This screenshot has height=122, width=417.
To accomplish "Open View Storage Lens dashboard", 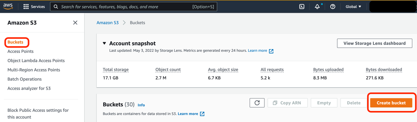I will pos(374,43).
